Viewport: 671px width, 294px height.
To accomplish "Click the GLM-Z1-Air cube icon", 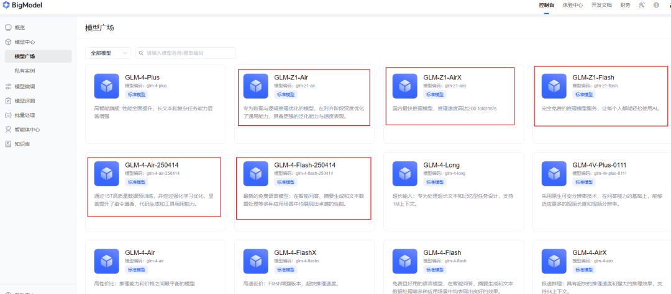I will pyautogui.click(x=255, y=86).
